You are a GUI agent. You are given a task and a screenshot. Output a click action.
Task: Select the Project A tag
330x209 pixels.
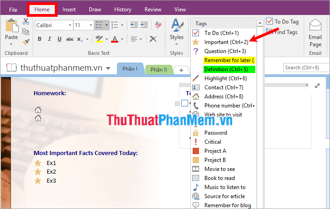pyautogui.click(x=224, y=151)
